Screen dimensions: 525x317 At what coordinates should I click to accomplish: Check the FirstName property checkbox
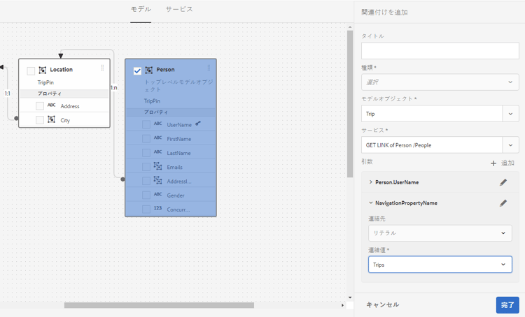point(146,139)
